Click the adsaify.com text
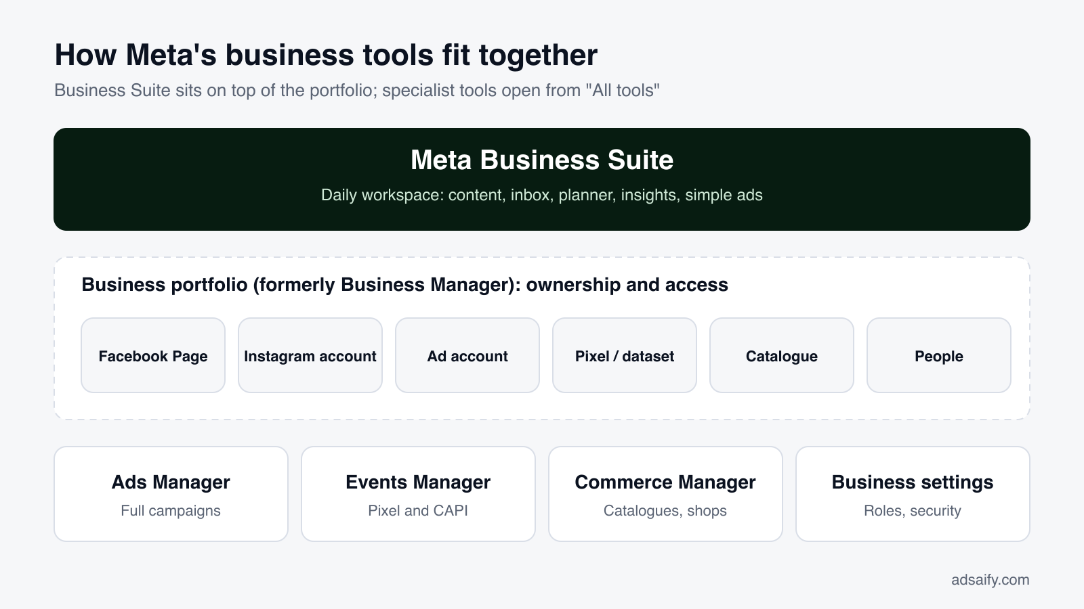Screen dimensions: 1084x609 tap(991, 580)
